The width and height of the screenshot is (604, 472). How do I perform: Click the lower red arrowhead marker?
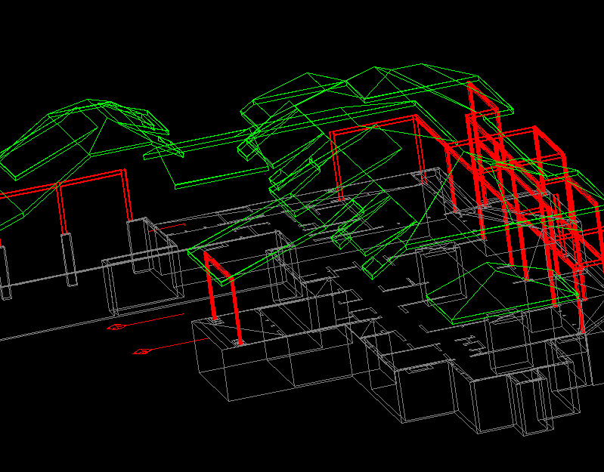tap(141, 351)
